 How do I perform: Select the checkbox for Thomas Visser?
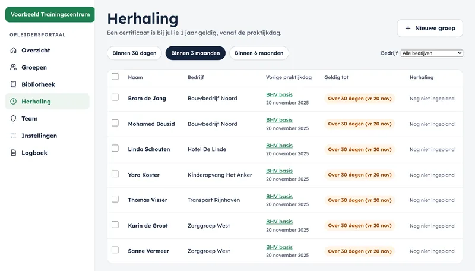115,199
